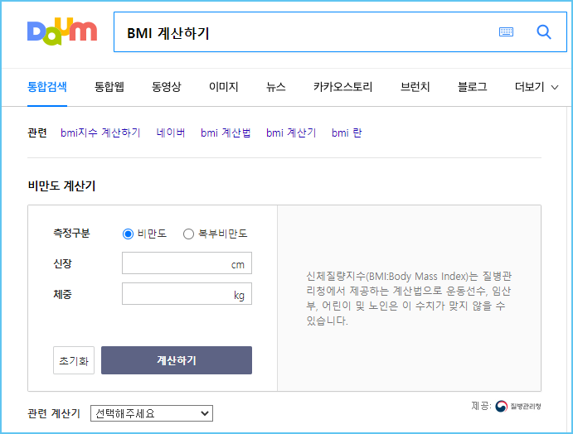Open related search 네이버
The image size is (573, 434).
[171, 133]
